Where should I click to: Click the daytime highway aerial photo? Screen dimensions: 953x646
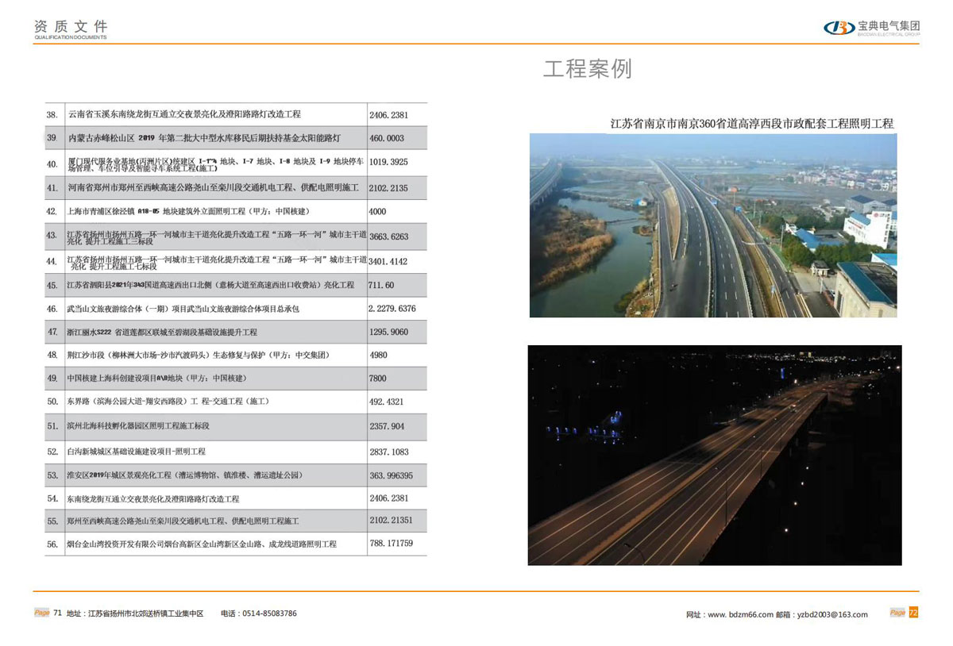tap(715, 226)
